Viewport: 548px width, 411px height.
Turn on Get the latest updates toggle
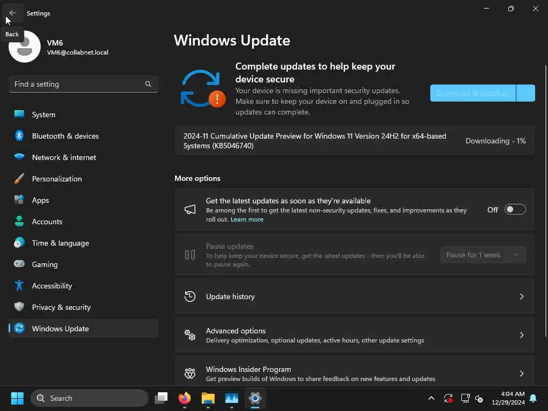coord(515,209)
